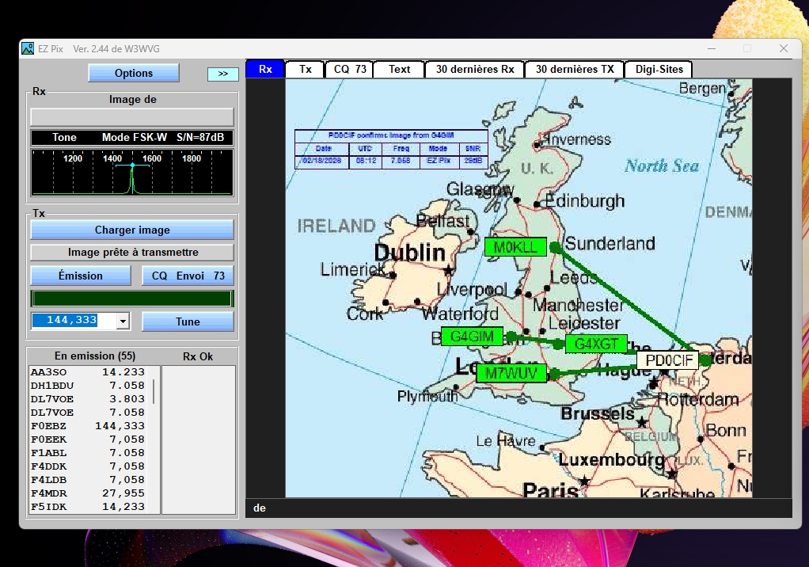Select F0EBZ 144,333 in station list
The height and width of the screenshot is (567, 809).
[87, 425]
